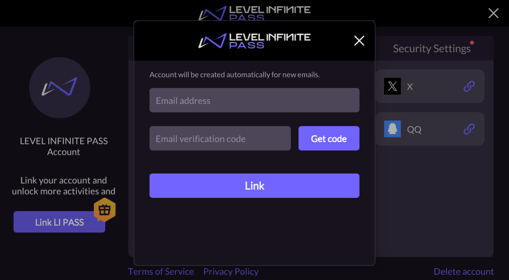The height and width of the screenshot is (280, 509).
Task: Click the Email verification code field
Action: click(x=220, y=138)
